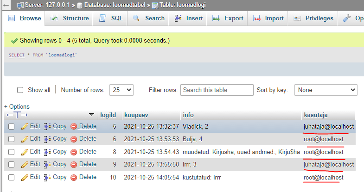
Task: Click the red Delete icon for logiId 10
Action: point(74,177)
